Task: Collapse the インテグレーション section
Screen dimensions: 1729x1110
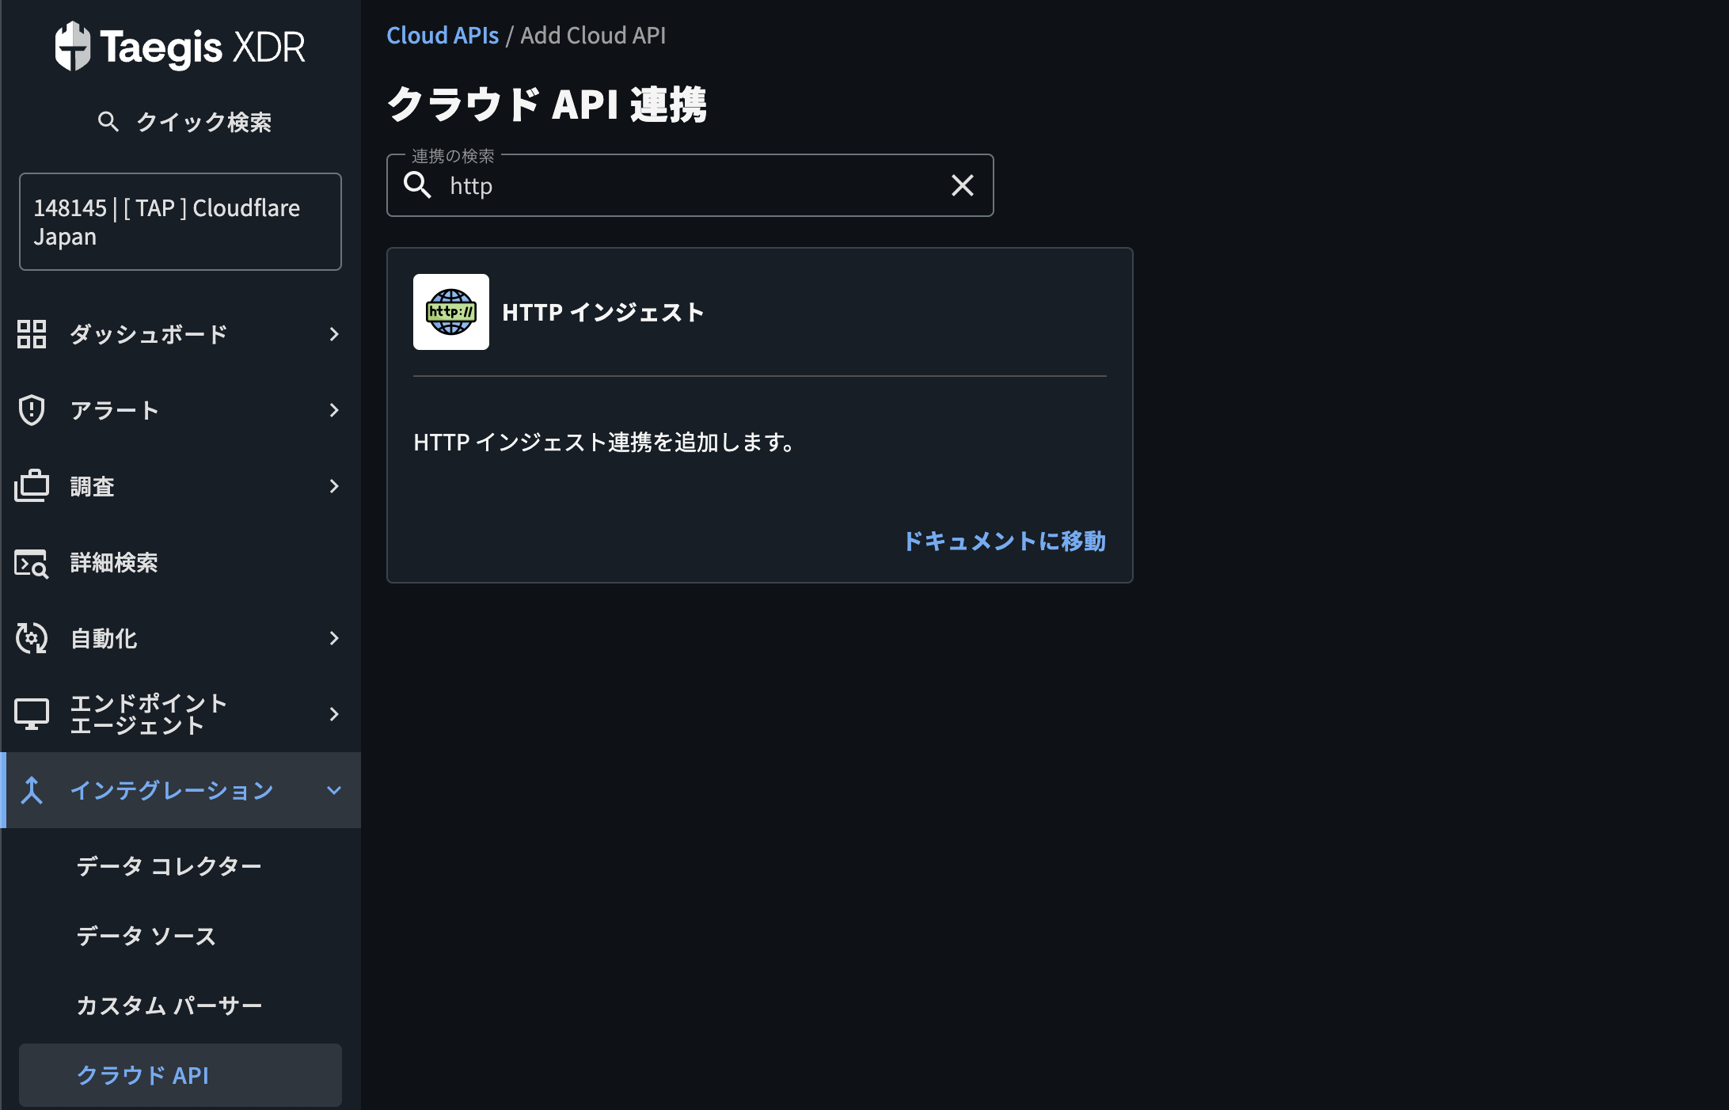Action: click(333, 789)
